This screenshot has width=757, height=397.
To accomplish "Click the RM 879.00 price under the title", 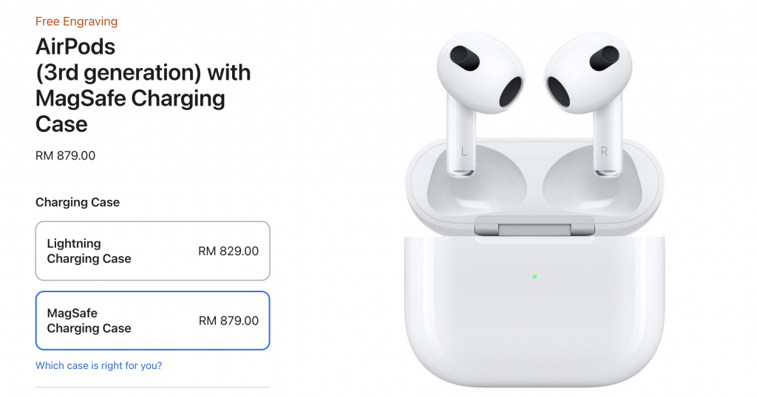I will click(65, 156).
